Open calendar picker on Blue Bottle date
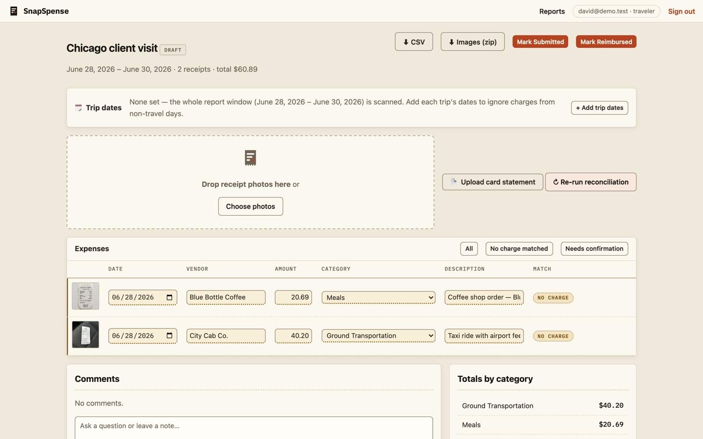 click(170, 297)
